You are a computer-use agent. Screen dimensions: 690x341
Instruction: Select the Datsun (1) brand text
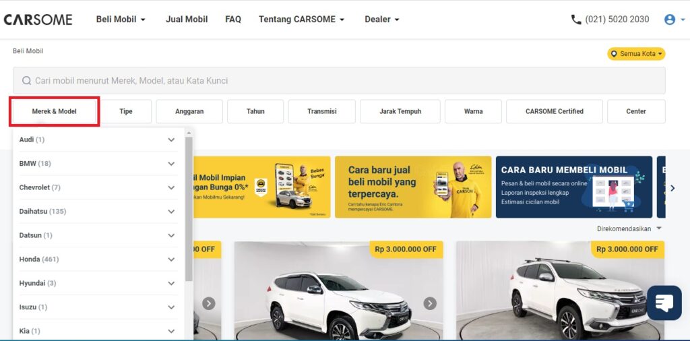[x=36, y=235]
